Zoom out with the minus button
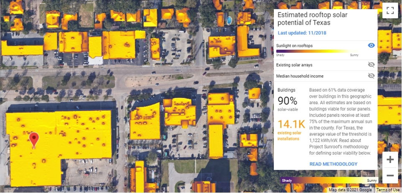This screenshot has height=193, width=402. (390, 175)
